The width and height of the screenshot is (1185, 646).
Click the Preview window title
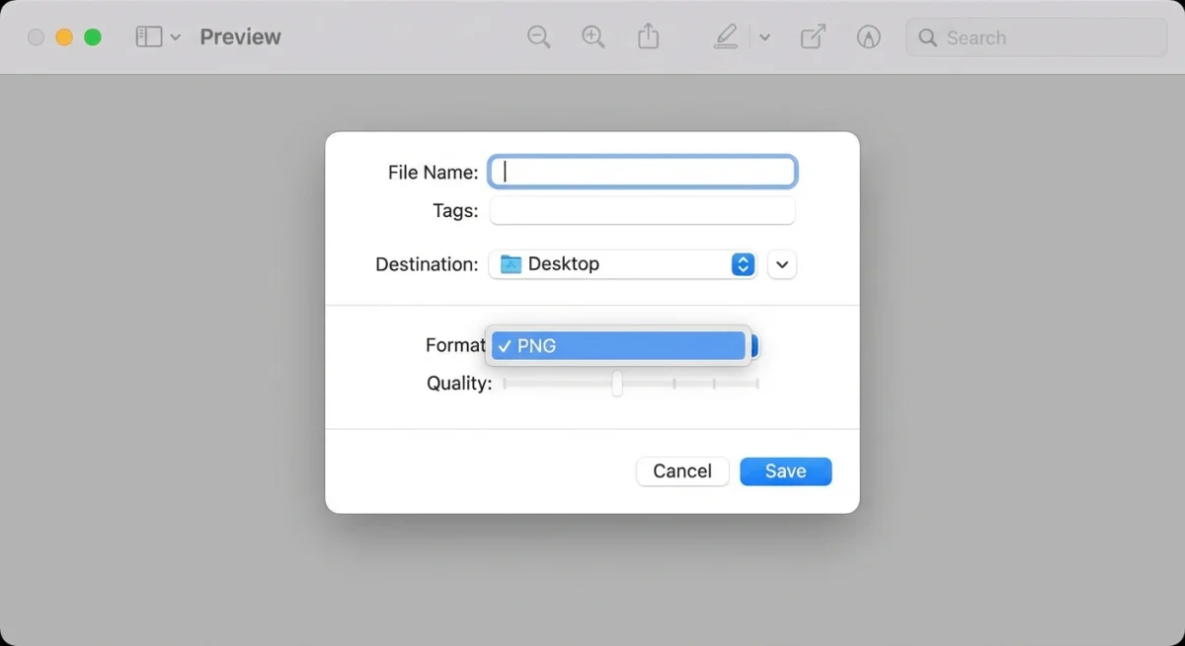(x=240, y=37)
